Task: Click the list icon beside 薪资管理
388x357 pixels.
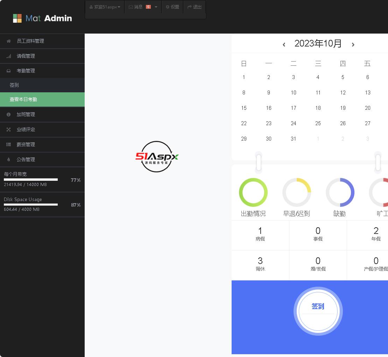Action: pyautogui.click(x=9, y=144)
